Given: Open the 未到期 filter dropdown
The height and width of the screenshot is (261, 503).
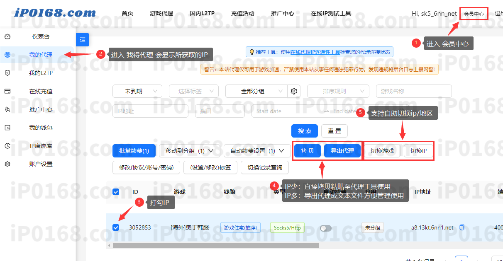Looking at the screenshot, I should tap(137, 91).
